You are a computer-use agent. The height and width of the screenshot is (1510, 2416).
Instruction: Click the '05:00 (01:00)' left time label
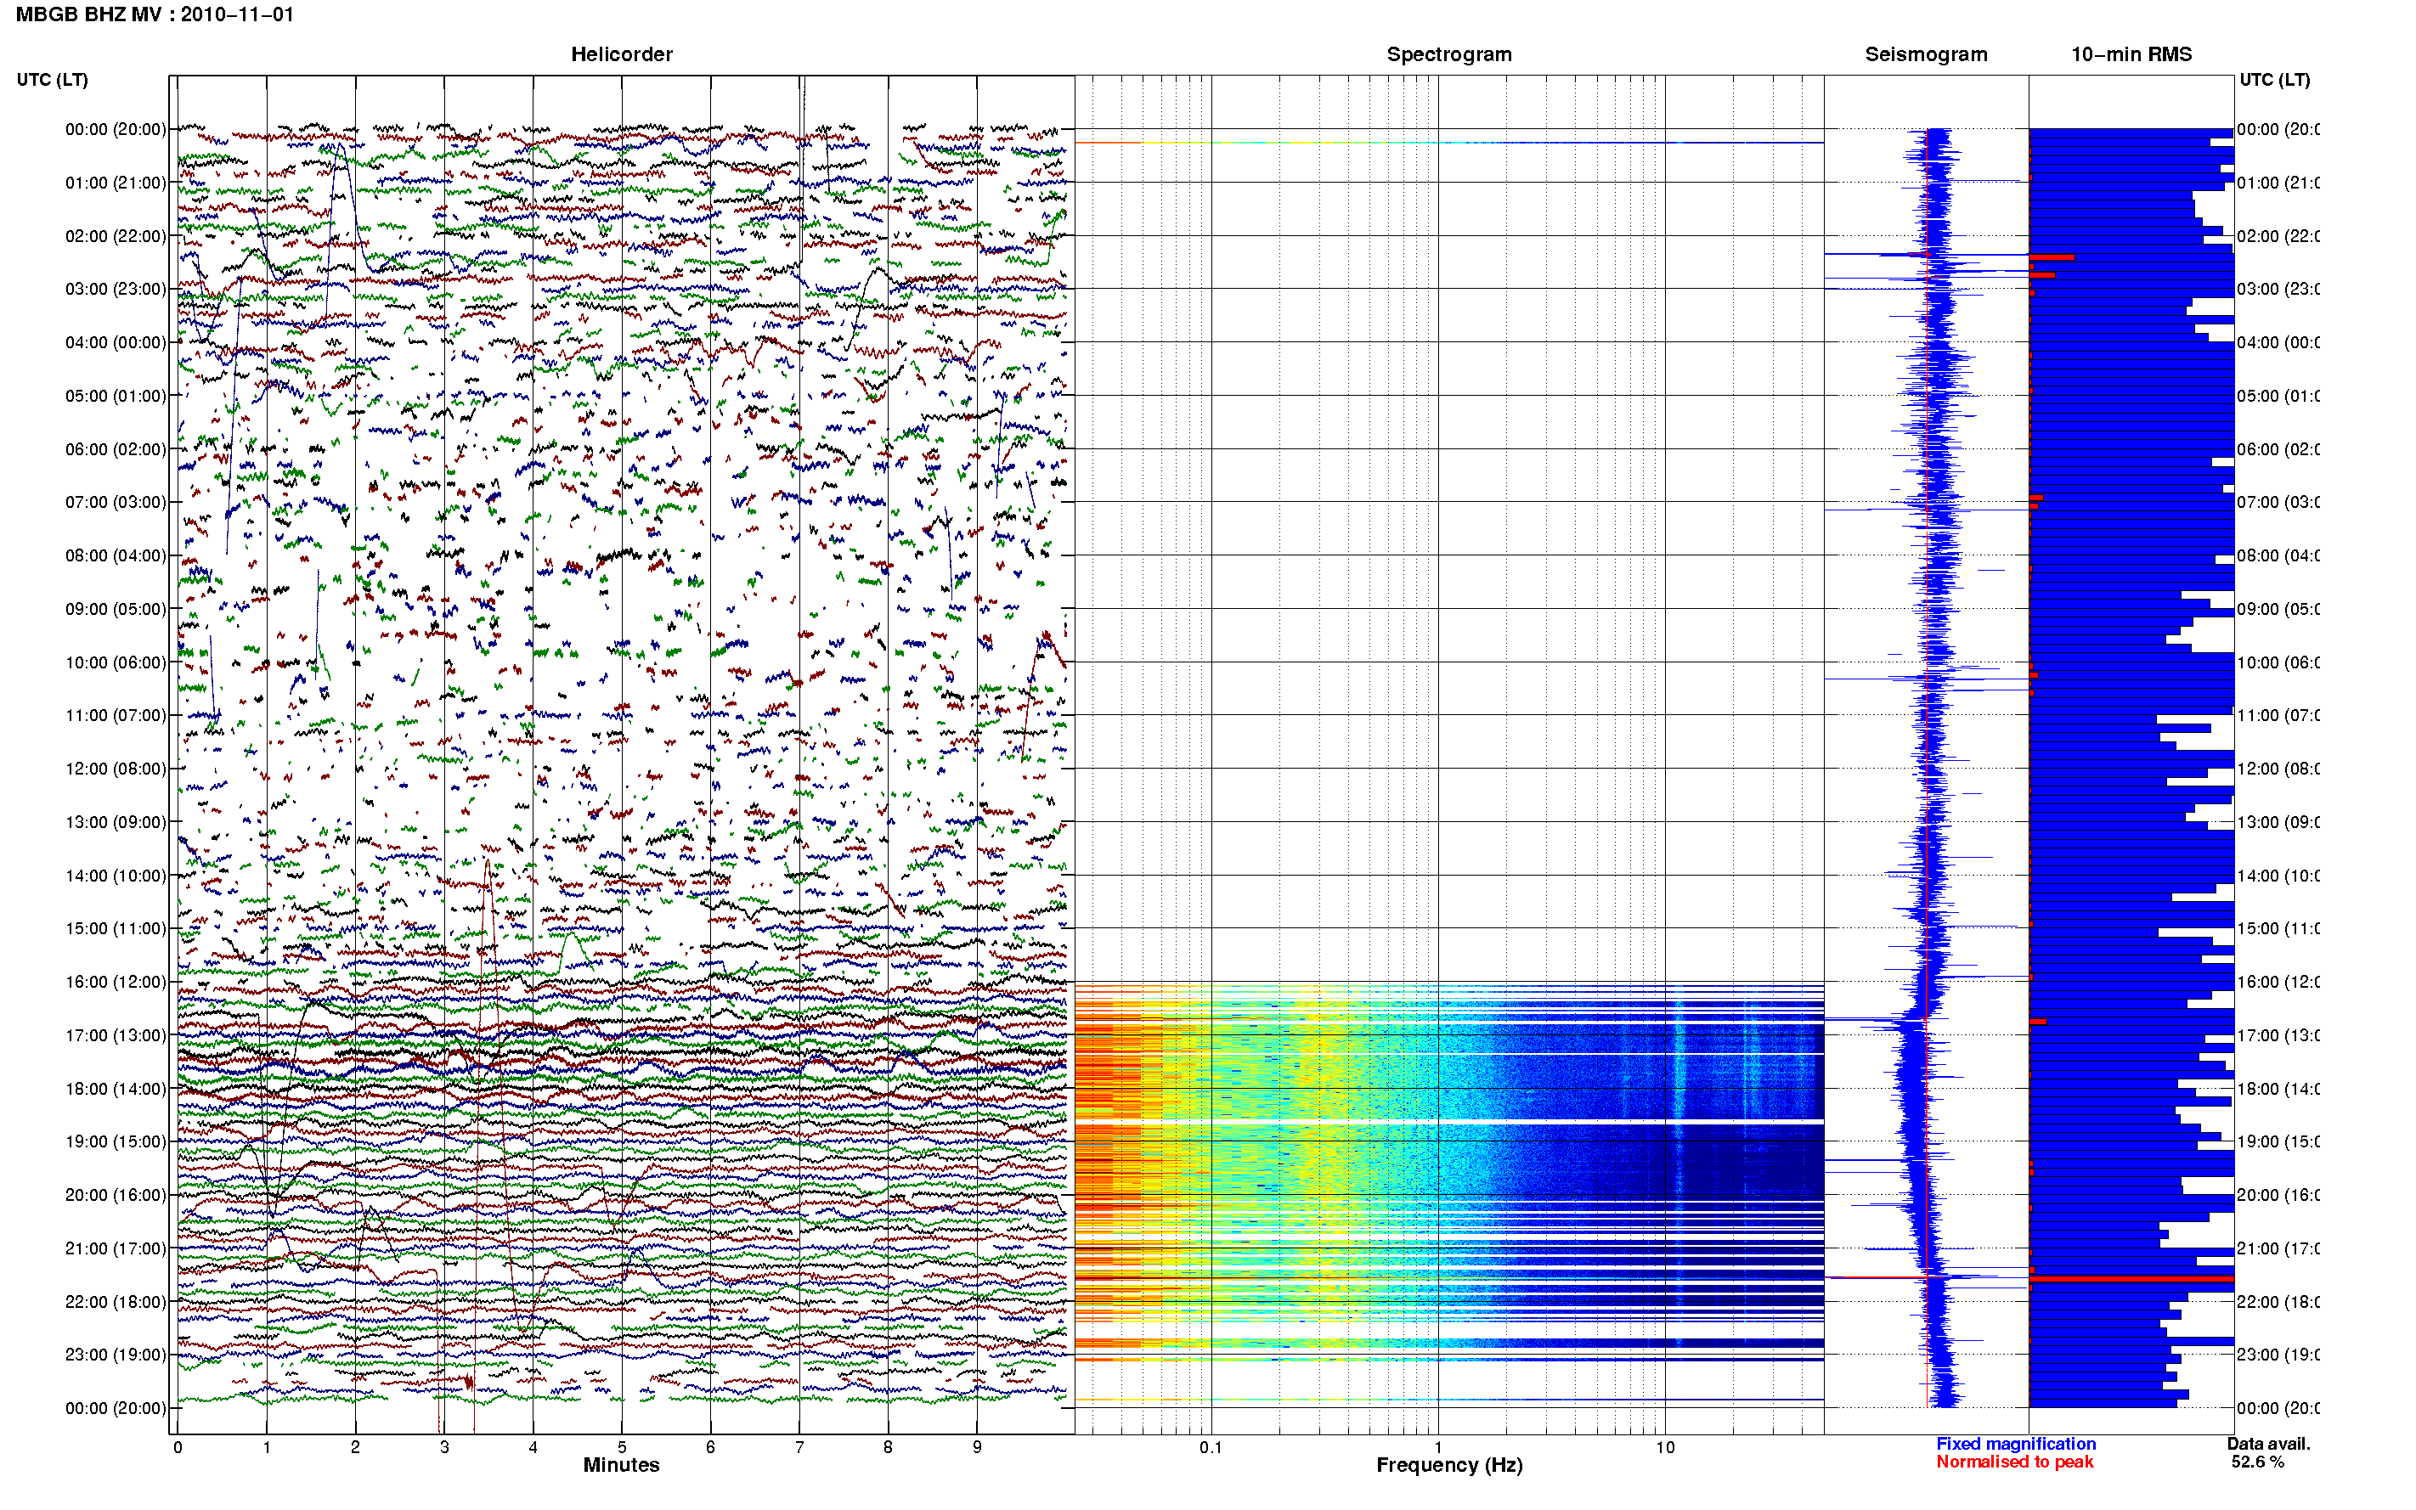coord(116,396)
